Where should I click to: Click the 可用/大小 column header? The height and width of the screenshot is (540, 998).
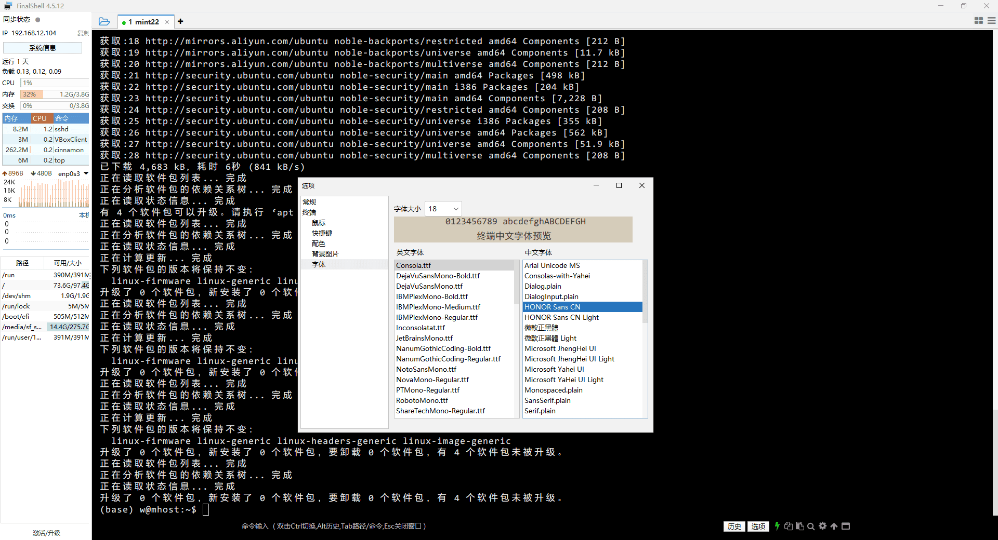pyautogui.click(x=68, y=263)
